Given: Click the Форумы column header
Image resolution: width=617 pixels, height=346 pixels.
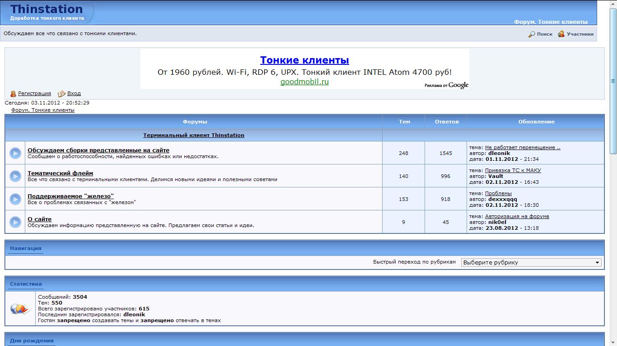Looking at the screenshot, I should [x=195, y=122].
